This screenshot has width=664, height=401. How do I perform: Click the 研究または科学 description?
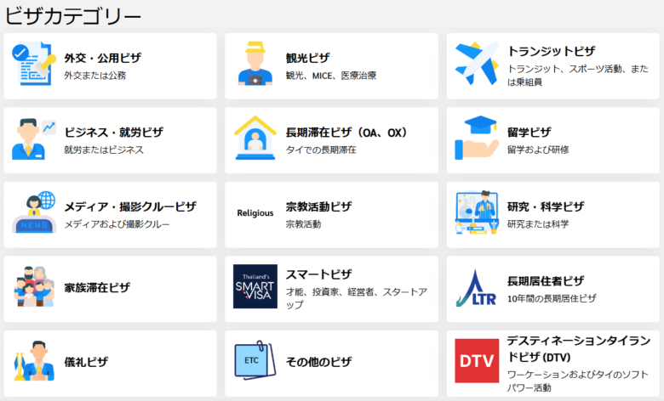pyautogui.click(x=538, y=224)
